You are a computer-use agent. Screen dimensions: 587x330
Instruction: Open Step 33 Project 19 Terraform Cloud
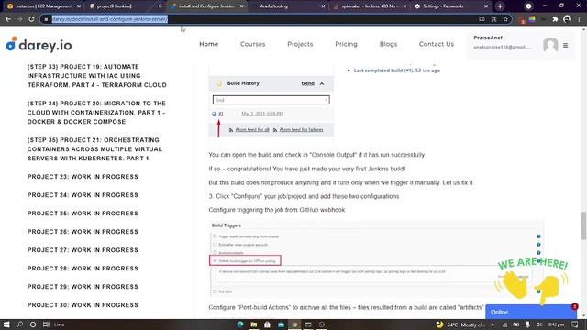coord(96,76)
